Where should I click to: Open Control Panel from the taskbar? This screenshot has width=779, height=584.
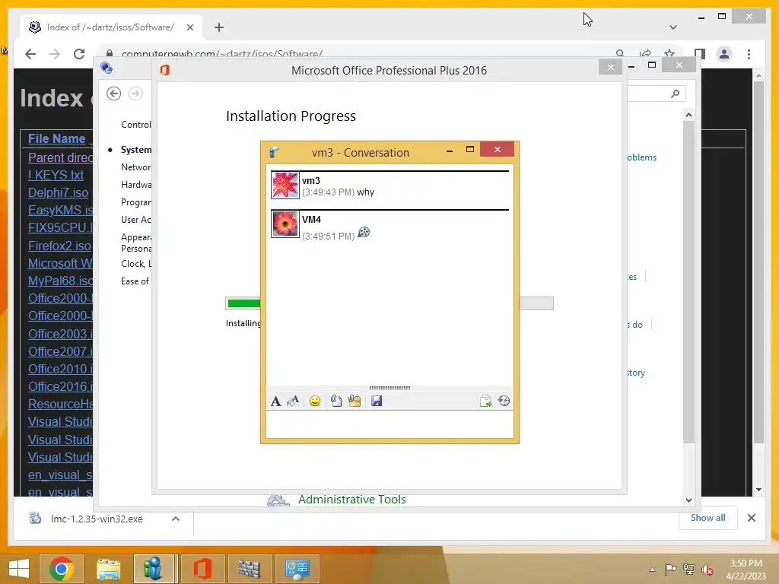coord(297,569)
